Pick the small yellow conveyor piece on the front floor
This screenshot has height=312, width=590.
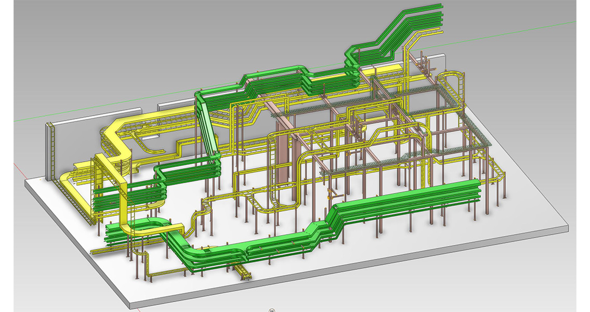click(243, 272)
